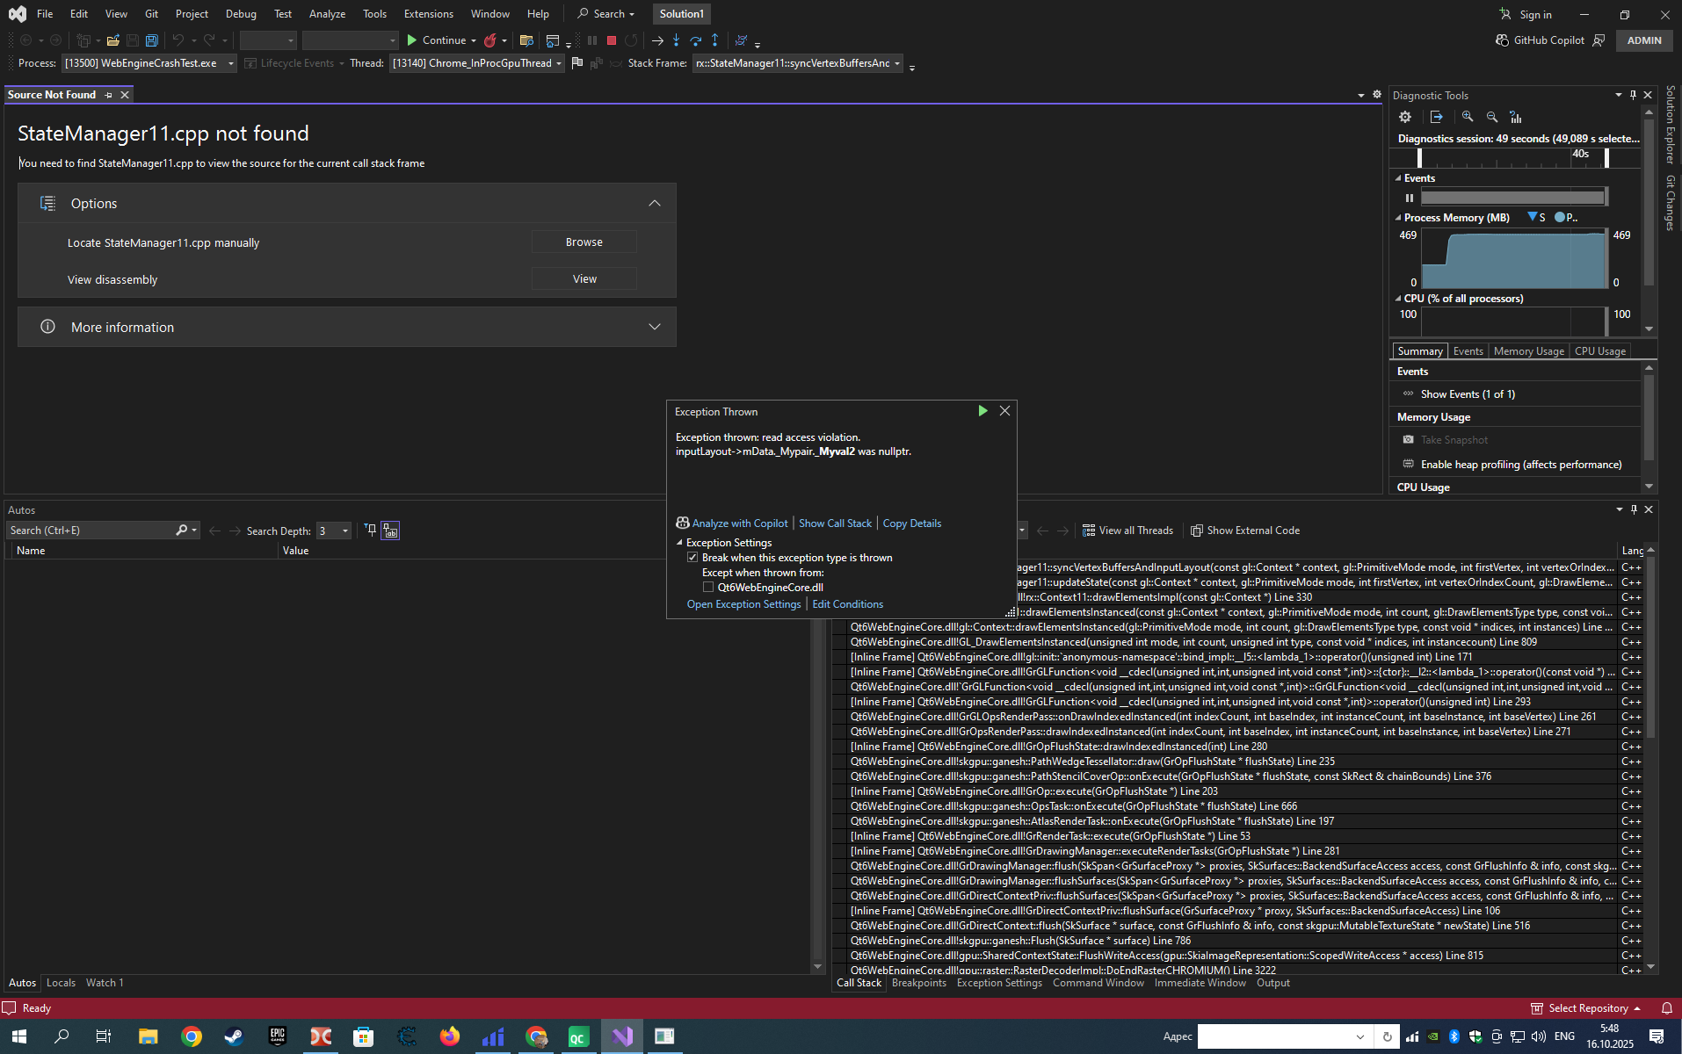
Task: Click the right selection handle on diagnostics timeline
Action: 1606,158
